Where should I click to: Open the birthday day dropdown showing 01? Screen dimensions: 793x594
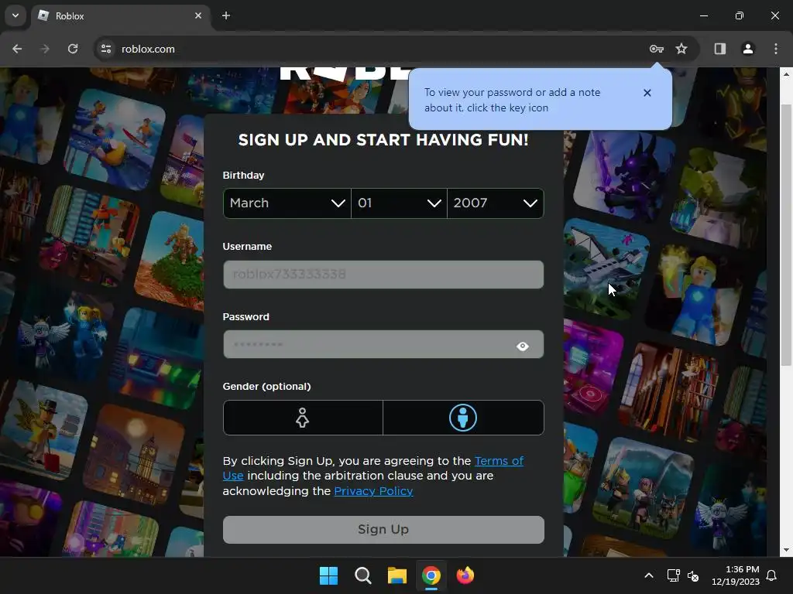pyautogui.click(x=399, y=203)
